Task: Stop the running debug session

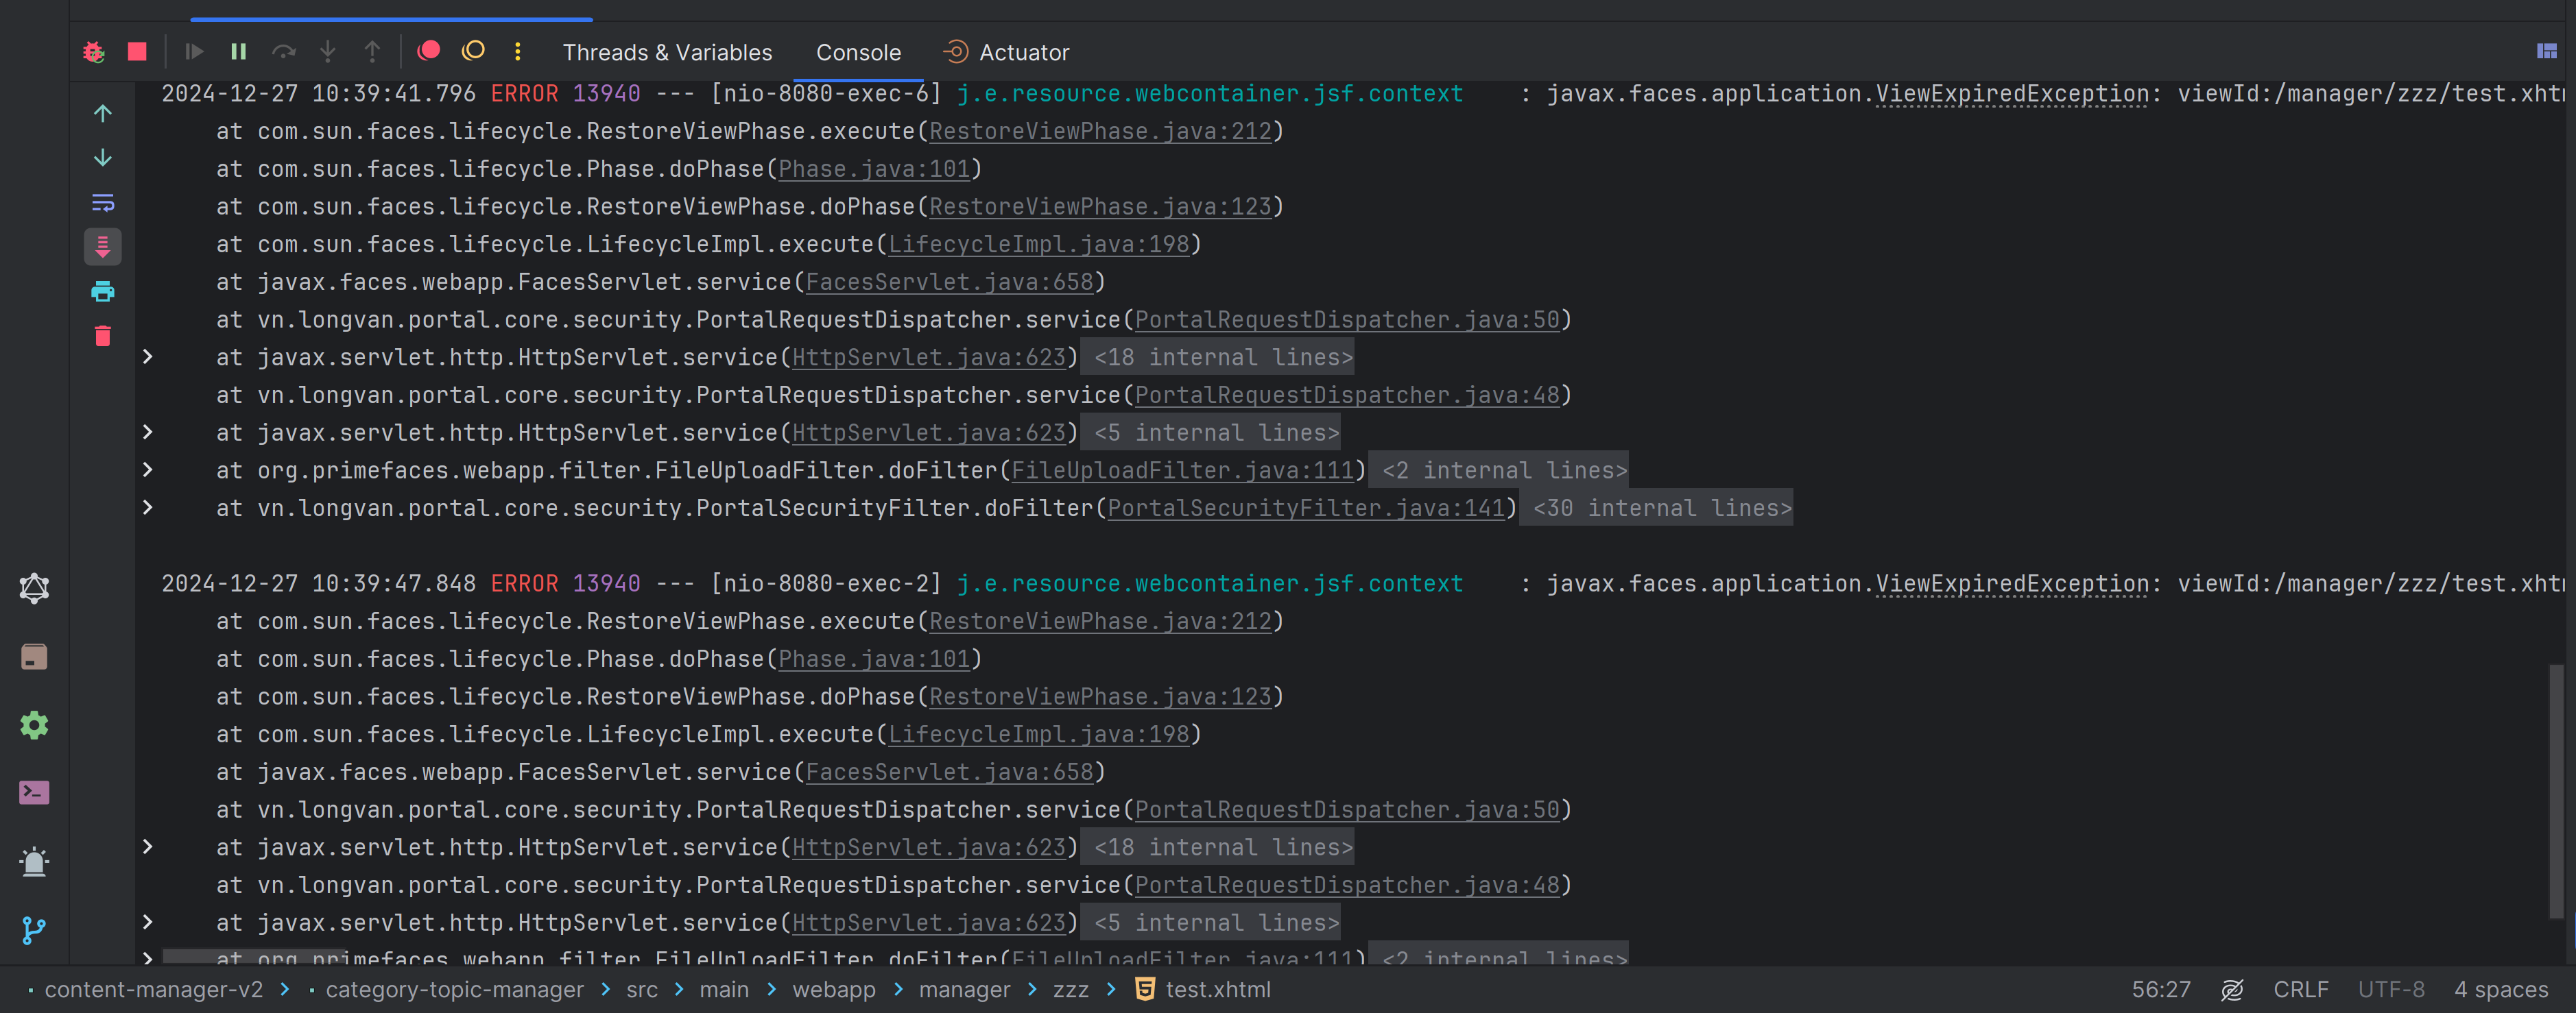Action: point(138,52)
